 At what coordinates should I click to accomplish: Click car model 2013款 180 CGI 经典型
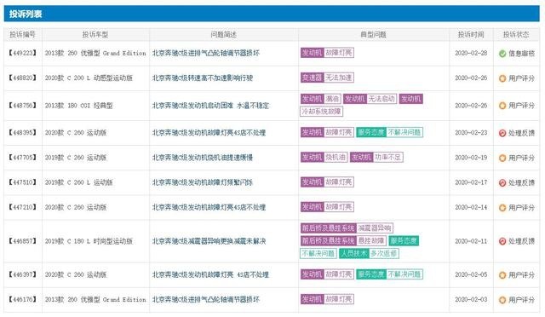tap(78, 106)
